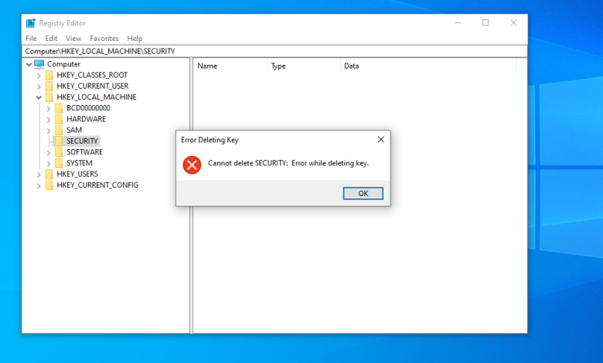Click BCD00000000 folder icon
This screenshot has width=603, height=363.
(59, 108)
